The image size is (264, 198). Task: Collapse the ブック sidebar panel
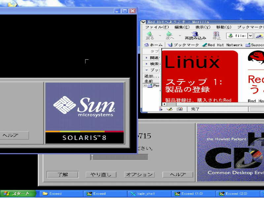click(147, 70)
